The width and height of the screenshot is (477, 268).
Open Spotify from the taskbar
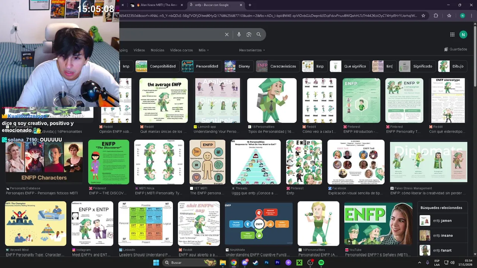coord(321,263)
